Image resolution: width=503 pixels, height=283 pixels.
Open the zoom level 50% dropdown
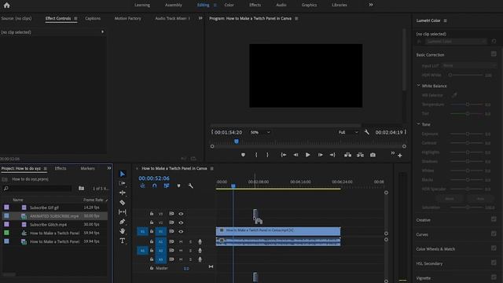point(260,132)
